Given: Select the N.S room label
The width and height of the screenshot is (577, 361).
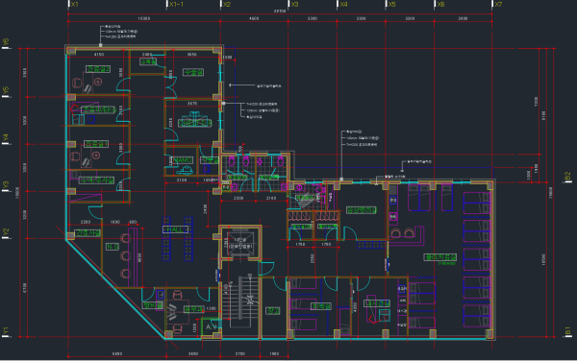Looking at the screenshot, I should point(113,247).
